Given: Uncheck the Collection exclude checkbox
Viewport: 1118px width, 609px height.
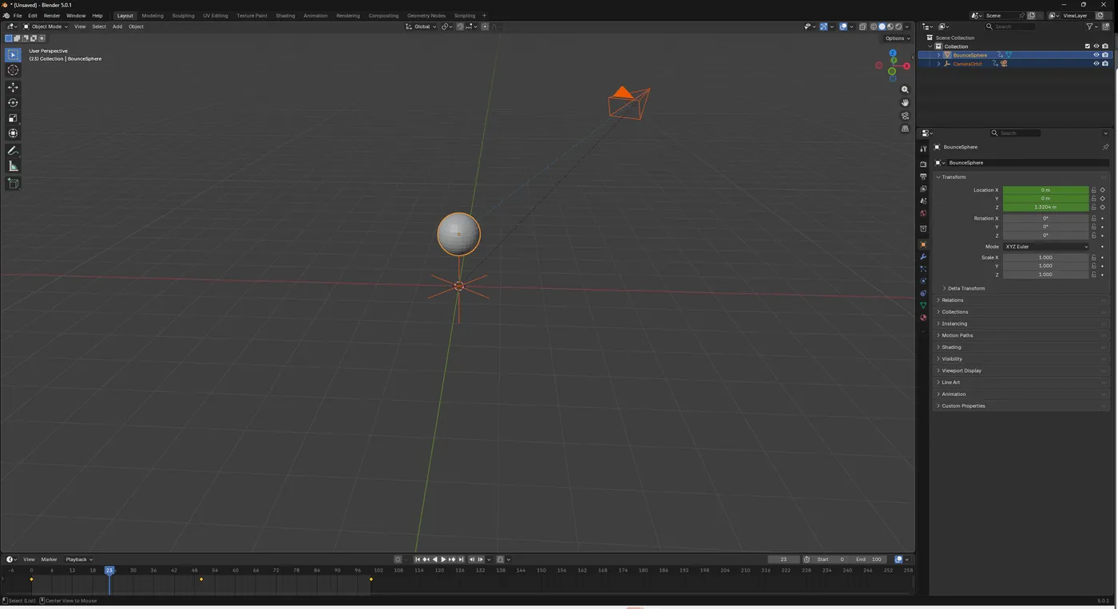Looking at the screenshot, I should tap(1087, 46).
